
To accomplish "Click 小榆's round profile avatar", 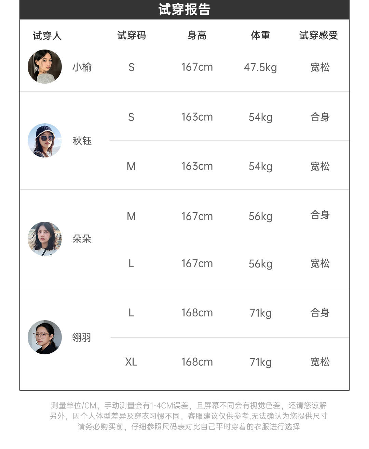I will [45, 67].
